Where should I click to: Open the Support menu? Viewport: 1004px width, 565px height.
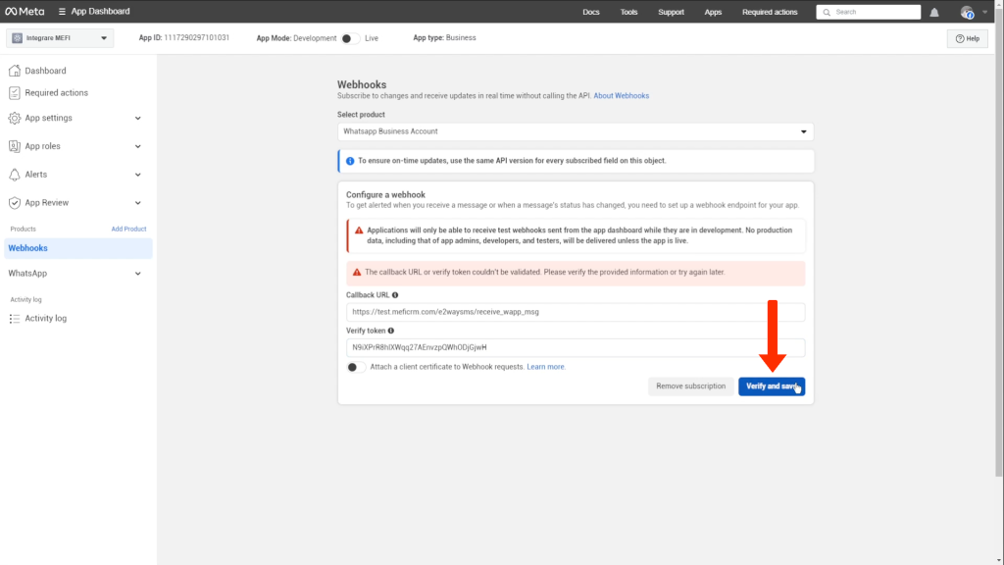click(x=671, y=12)
